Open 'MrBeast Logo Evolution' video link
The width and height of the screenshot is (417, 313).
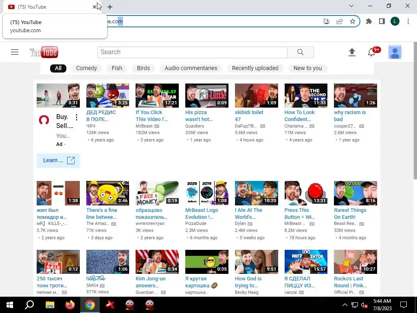(x=202, y=214)
